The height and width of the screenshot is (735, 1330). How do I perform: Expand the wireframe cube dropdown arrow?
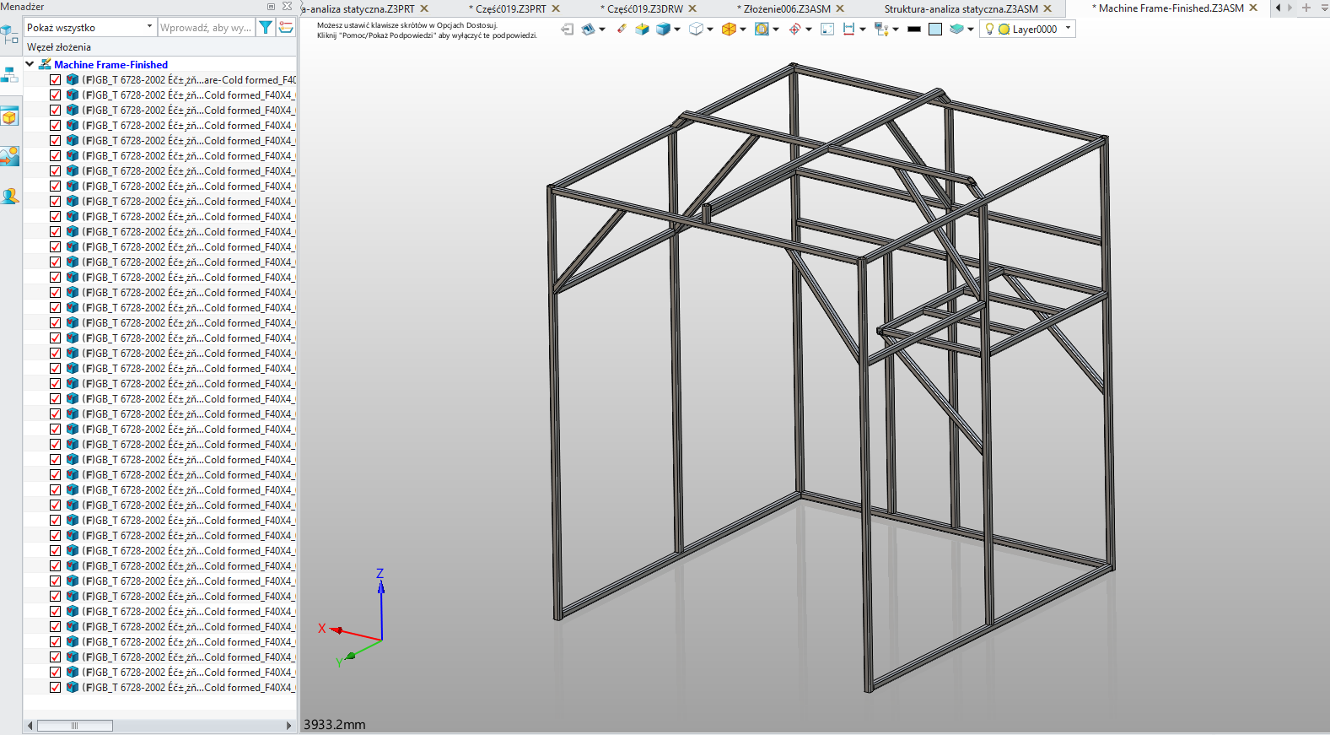point(710,30)
